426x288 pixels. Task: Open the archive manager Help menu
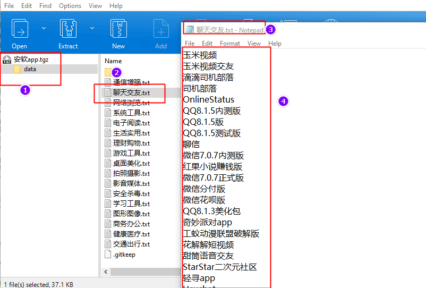[x=116, y=6]
